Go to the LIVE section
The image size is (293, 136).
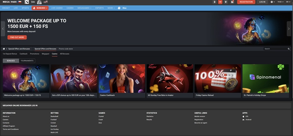pos(16,8)
